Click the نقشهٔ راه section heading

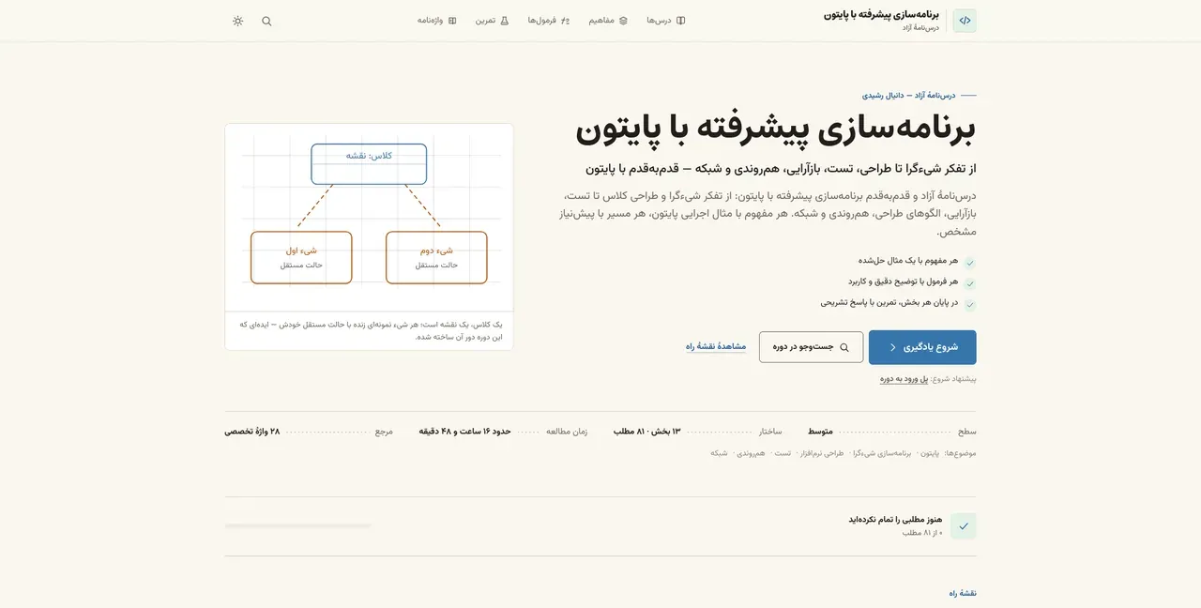963,593
